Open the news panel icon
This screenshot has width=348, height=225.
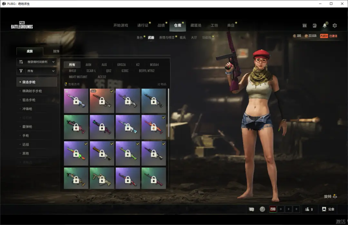click(314, 25)
